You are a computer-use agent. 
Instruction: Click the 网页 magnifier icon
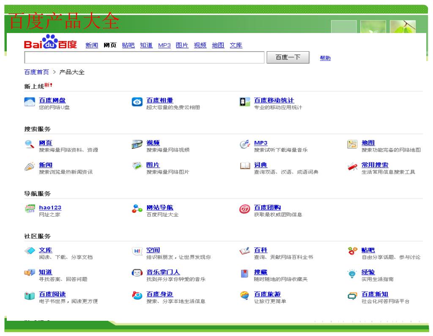point(30,144)
